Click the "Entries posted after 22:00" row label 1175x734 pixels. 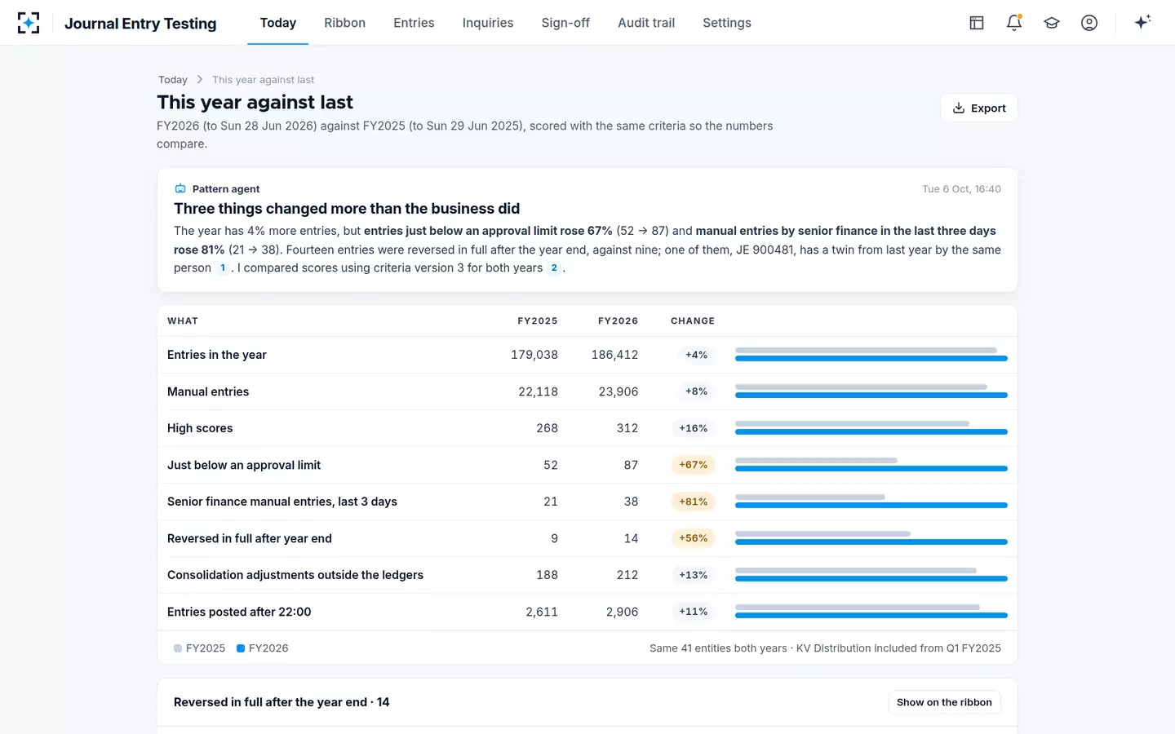239,612
